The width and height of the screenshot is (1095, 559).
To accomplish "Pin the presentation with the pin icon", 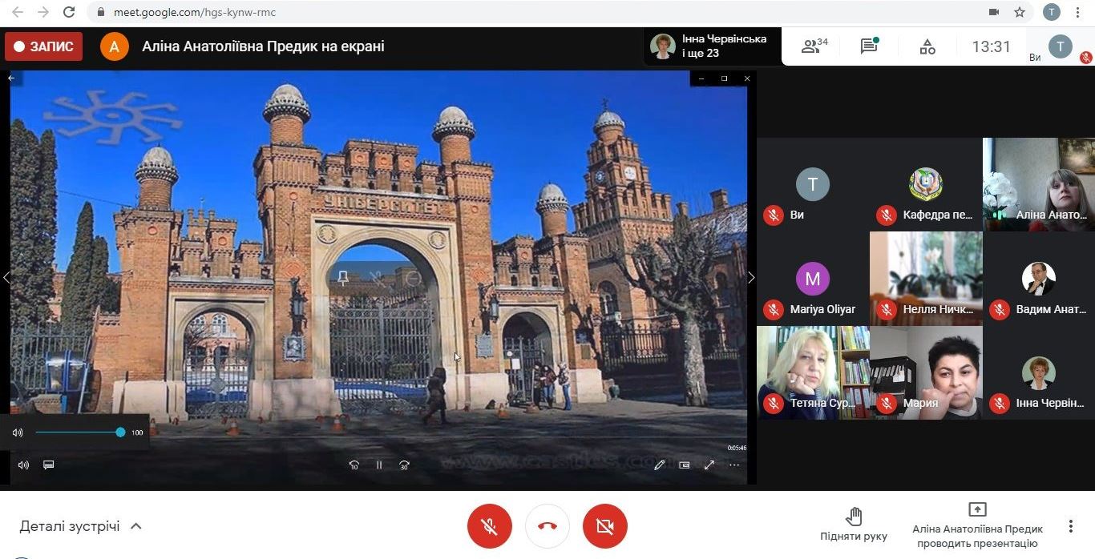I will point(343,278).
